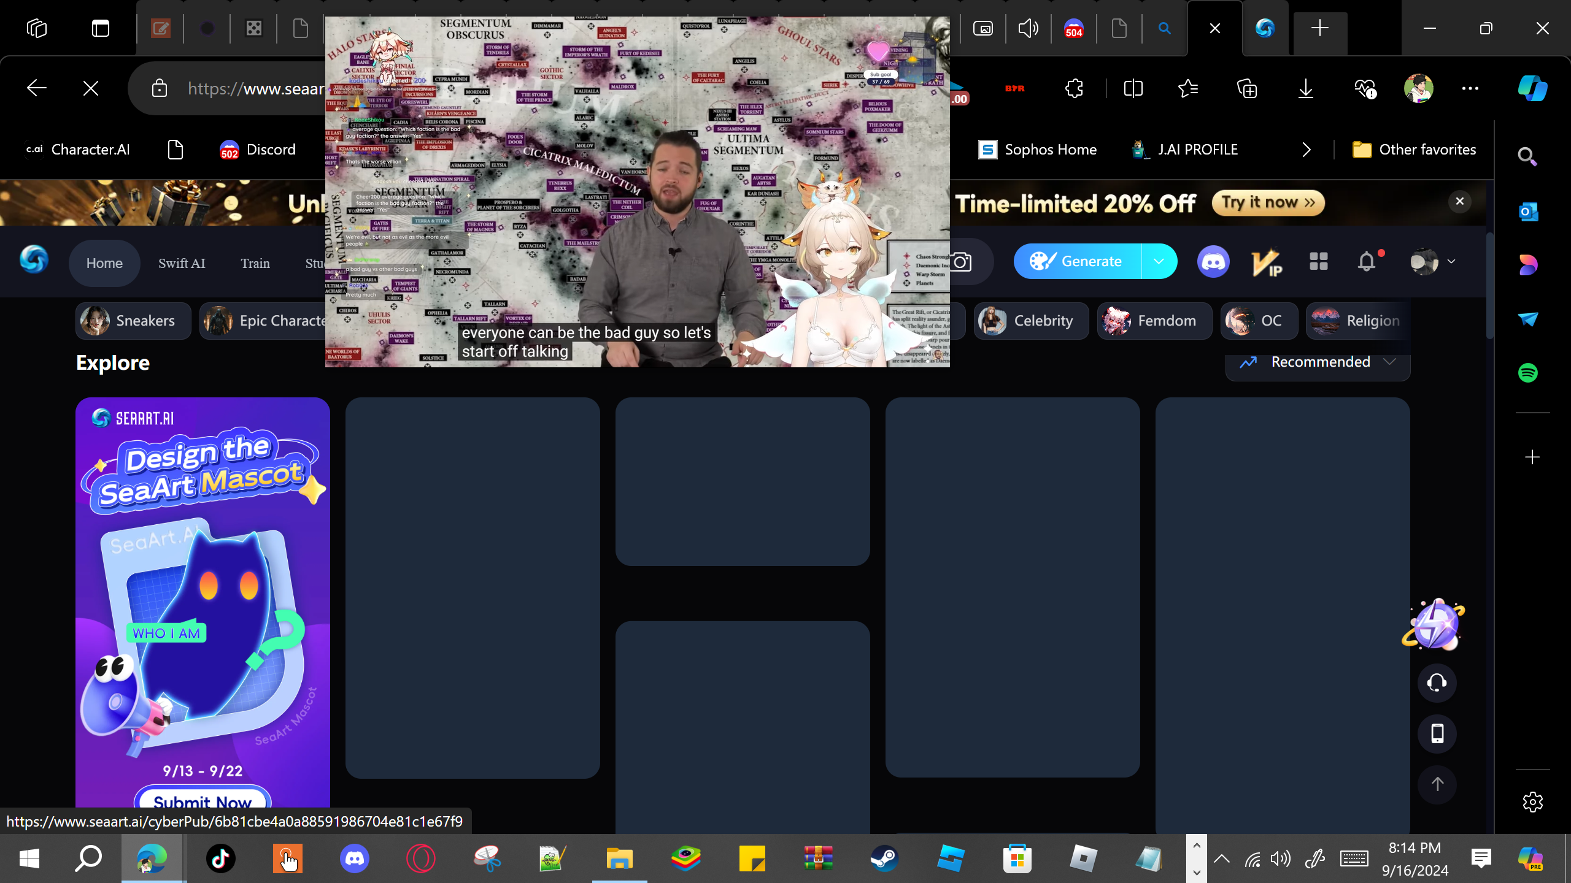Image resolution: width=1571 pixels, height=883 pixels.
Task: Select the Sneakers tag
Action: click(x=133, y=321)
